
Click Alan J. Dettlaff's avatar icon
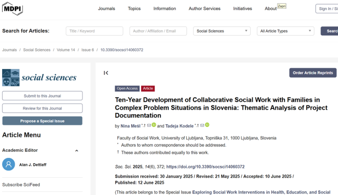pos(8,164)
